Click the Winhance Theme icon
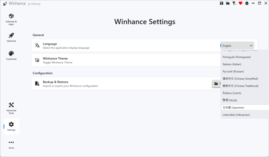This screenshot has width=269, height=157. coord(37,60)
